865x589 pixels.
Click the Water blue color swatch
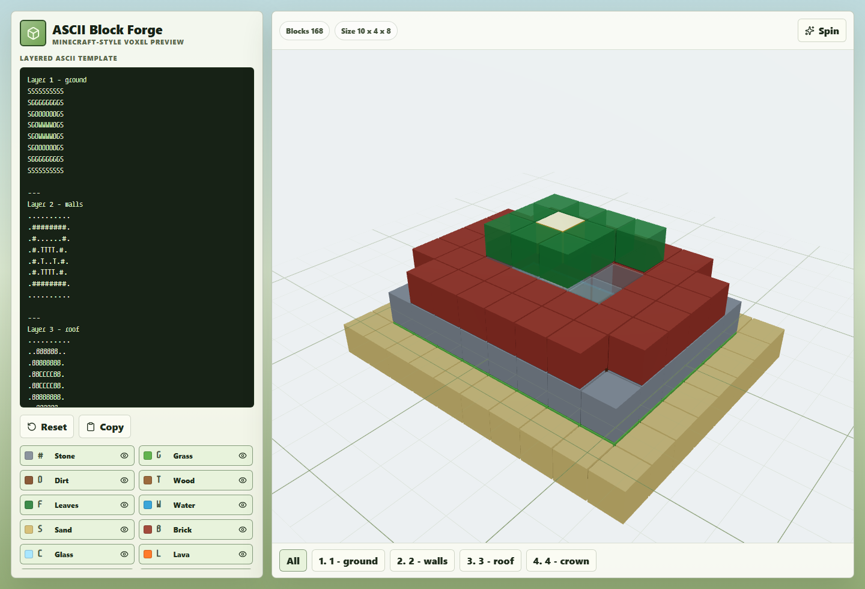[x=148, y=505]
